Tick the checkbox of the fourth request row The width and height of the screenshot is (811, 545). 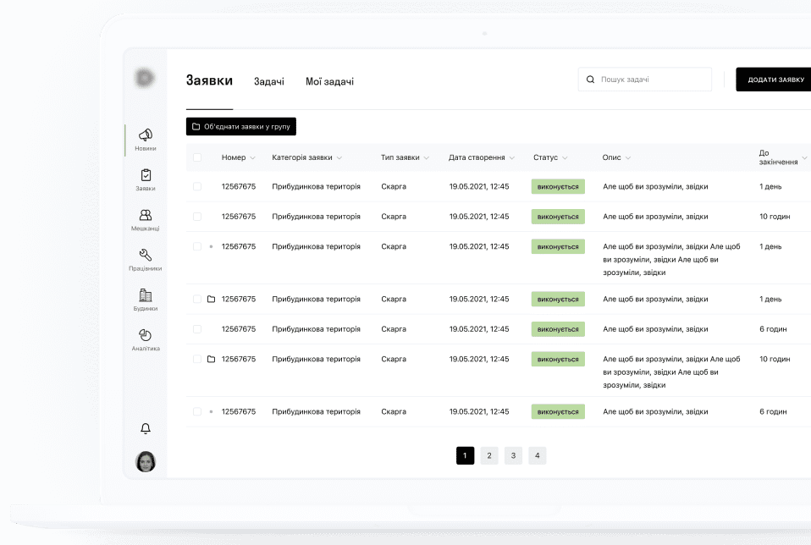[x=197, y=299]
